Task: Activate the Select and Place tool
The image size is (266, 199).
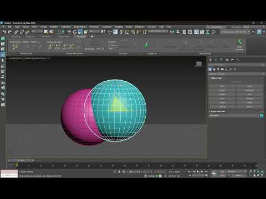Action: pos(85,32)
